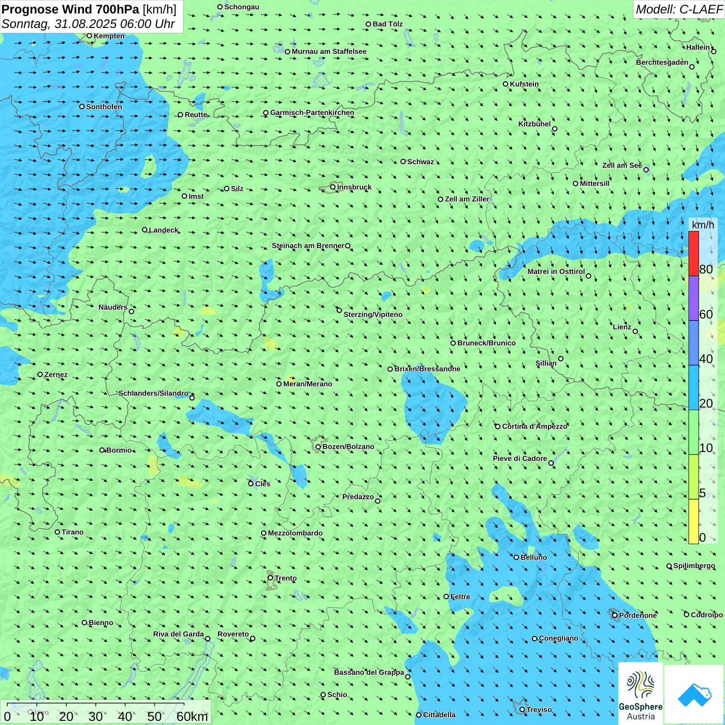The height and width of the screenshot is (725, 725).
Task: Click the 'Modell: C-LAEF' label
Action: (678, 9)
